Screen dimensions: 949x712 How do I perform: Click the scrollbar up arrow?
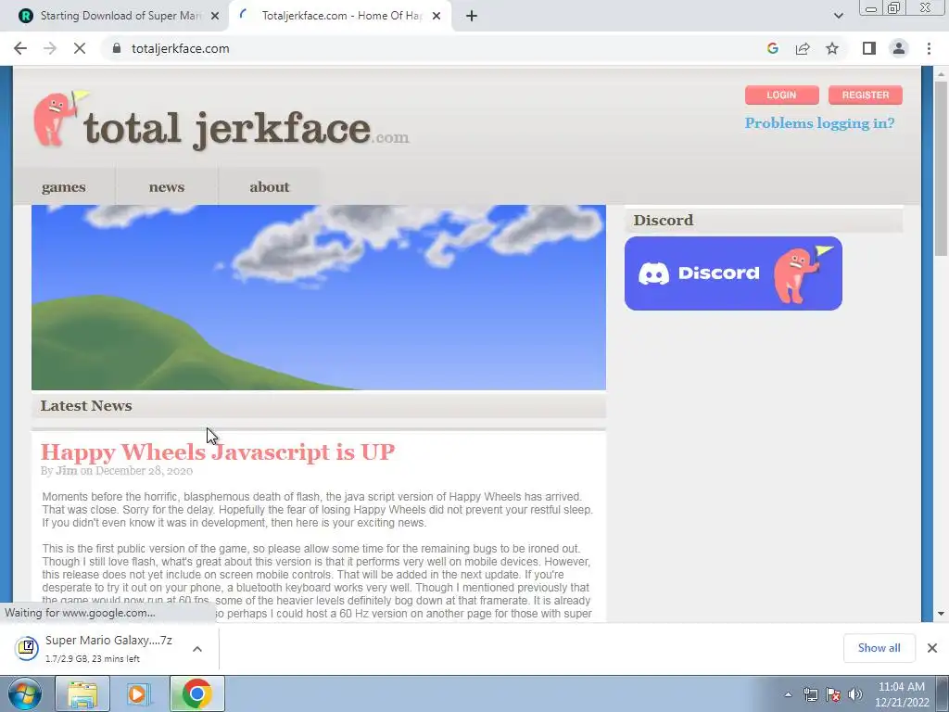point(942,74)
